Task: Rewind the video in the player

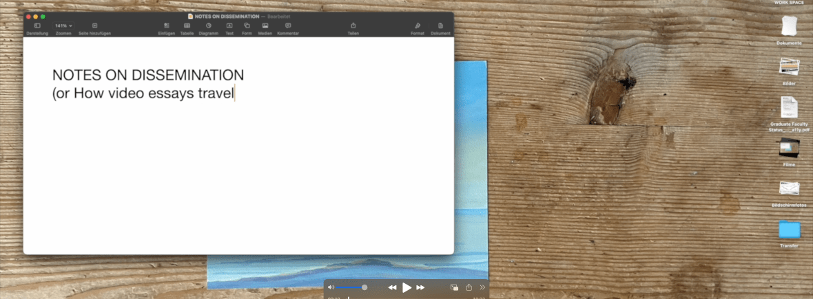Action: point(392,287)
